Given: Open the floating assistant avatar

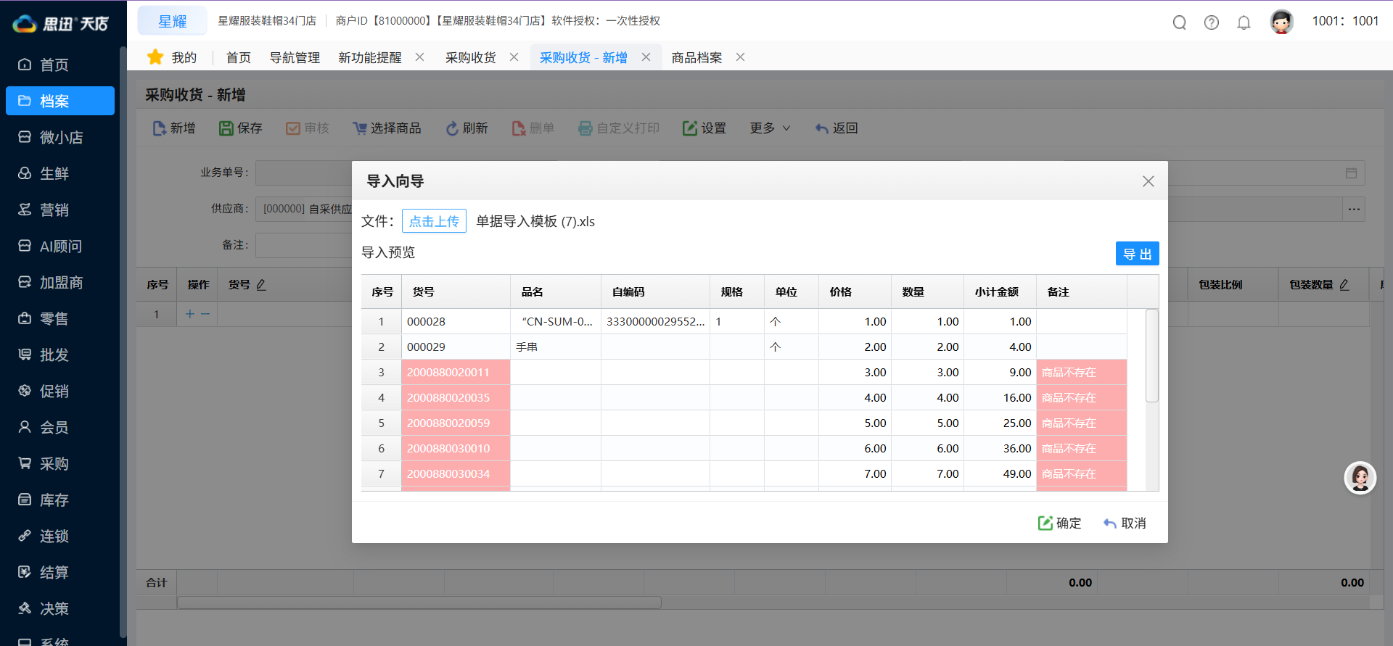Looking at the screenshot, I should click(x=1360, y=478).
